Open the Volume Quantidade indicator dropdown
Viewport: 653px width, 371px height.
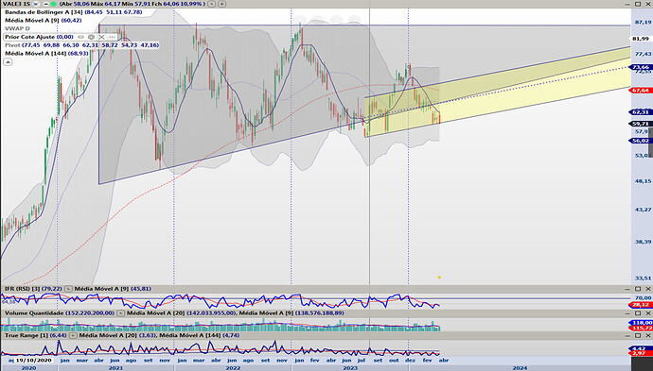120,312
